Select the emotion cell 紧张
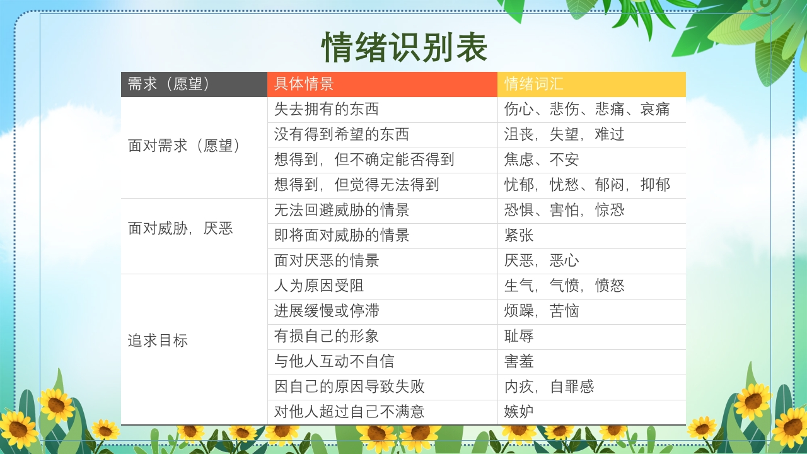 coord(591,236)
